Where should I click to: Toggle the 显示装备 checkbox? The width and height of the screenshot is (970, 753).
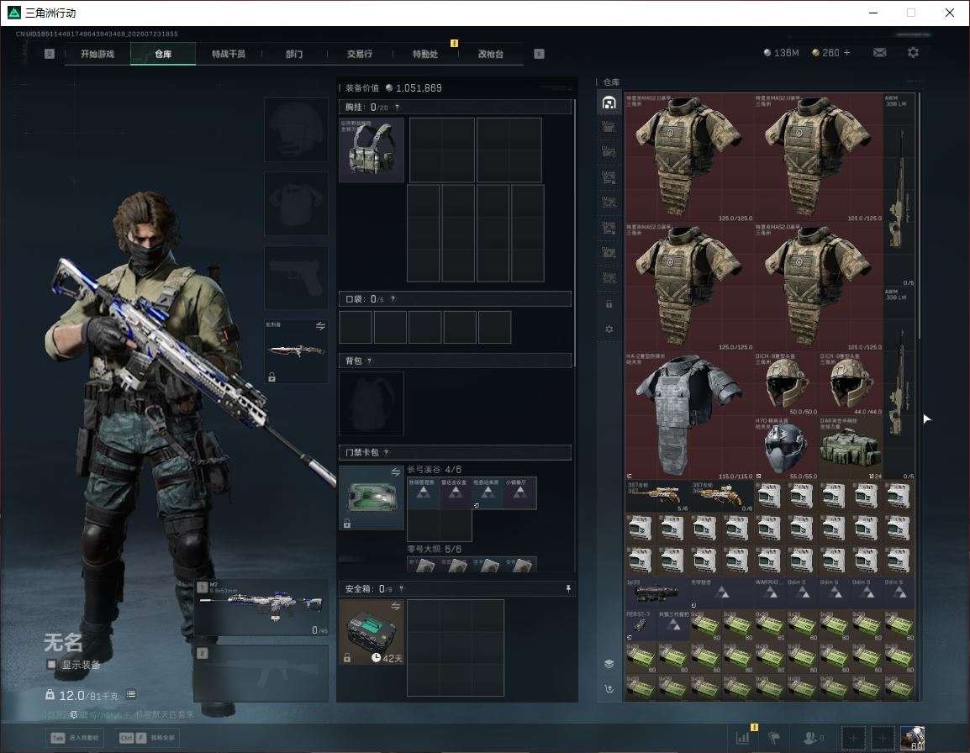coord(51,665)
